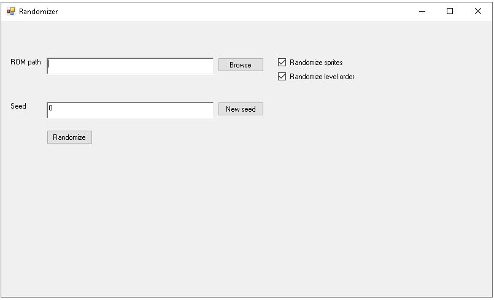Click the "ROM path" label

point(26,62)
